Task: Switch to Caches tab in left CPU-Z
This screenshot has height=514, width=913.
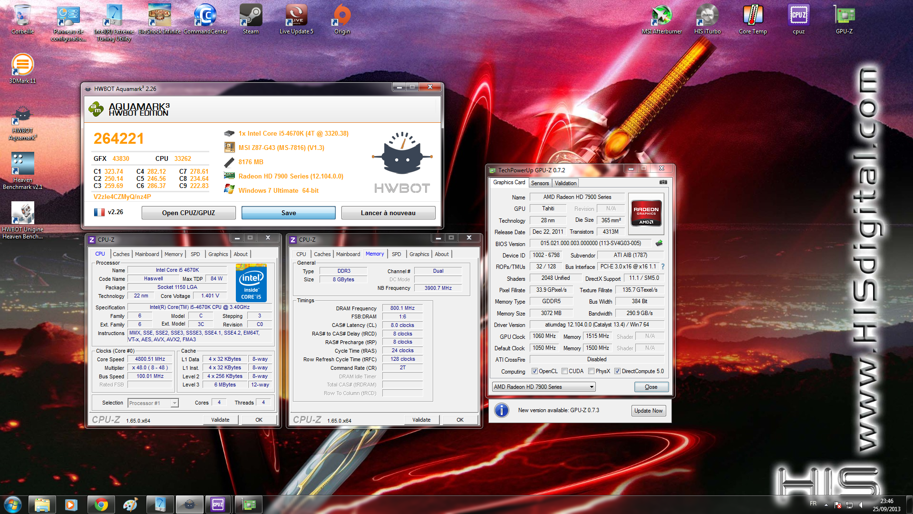Action: 121,254
